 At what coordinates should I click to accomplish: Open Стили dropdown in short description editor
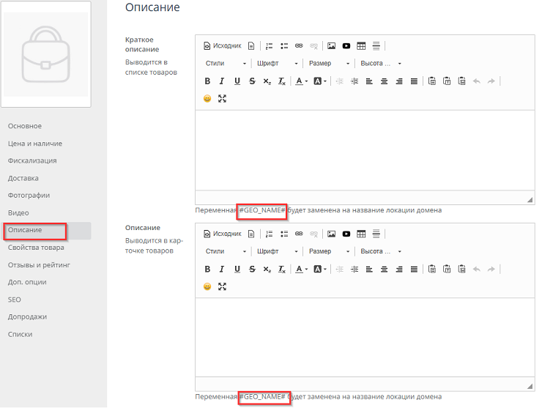[225, 64]
